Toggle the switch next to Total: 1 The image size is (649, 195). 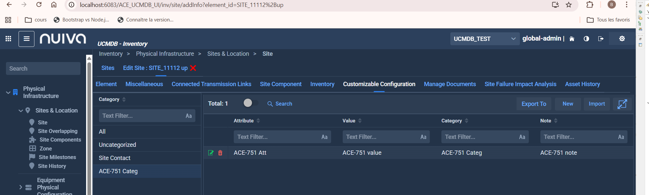pos(250,103)
